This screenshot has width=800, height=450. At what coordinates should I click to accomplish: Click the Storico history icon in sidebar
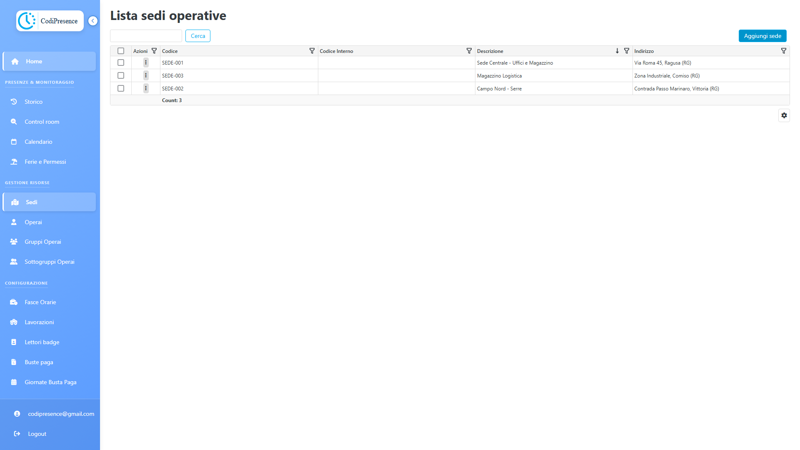14,102
